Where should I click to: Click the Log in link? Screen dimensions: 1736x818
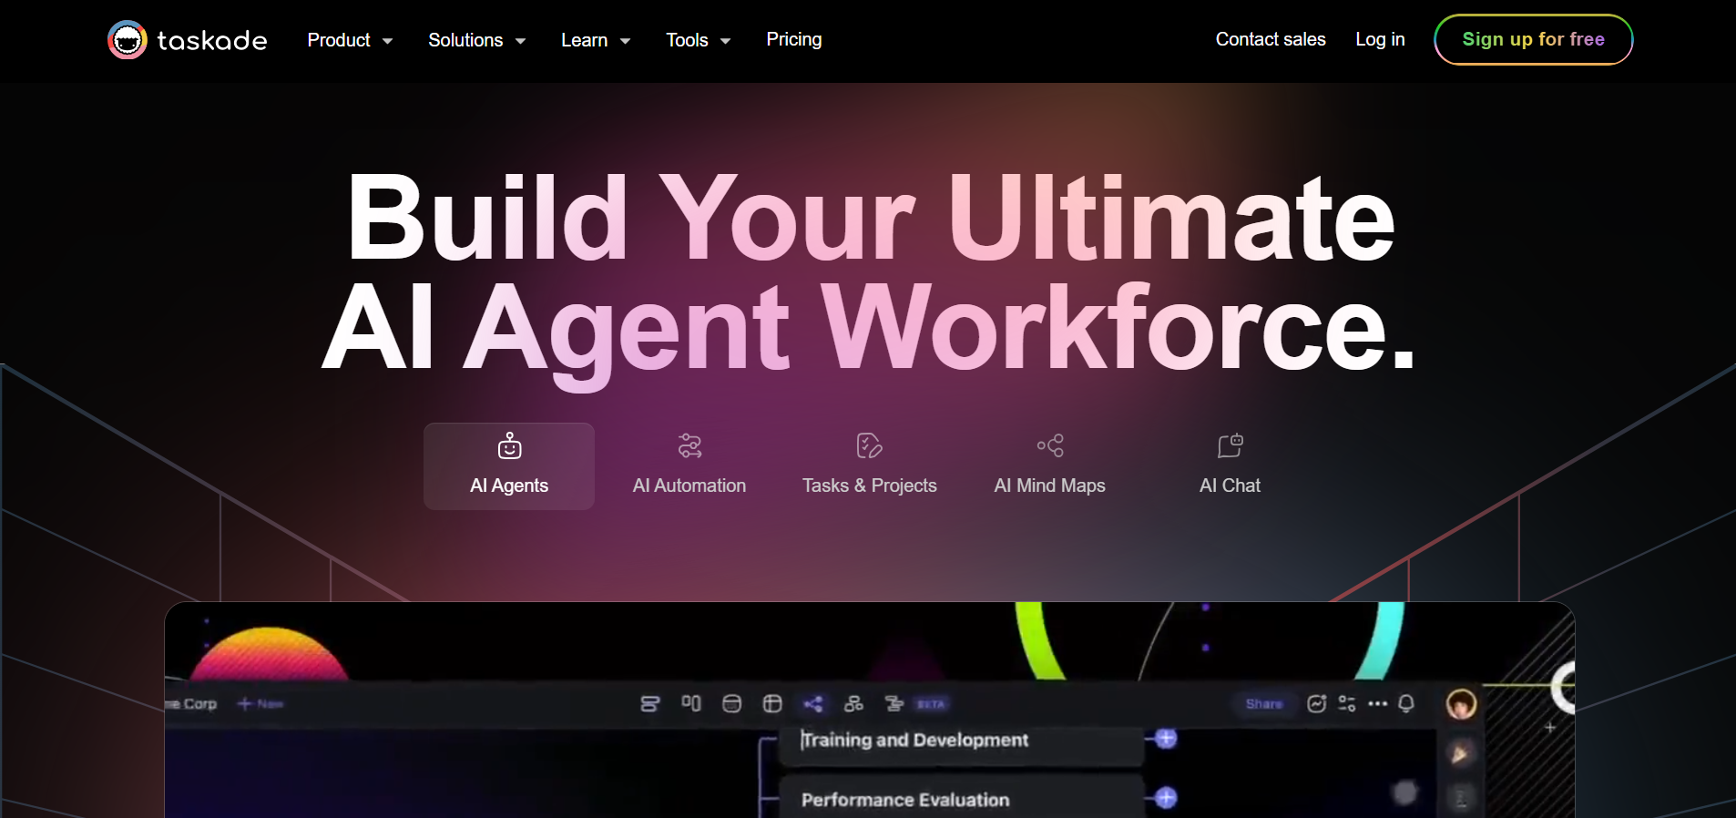click(x=1379, y=39)
